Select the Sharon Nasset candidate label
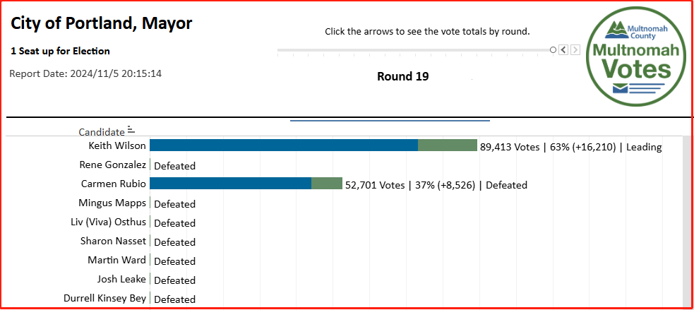Screen dimensions: 694x310 (113, 242)
